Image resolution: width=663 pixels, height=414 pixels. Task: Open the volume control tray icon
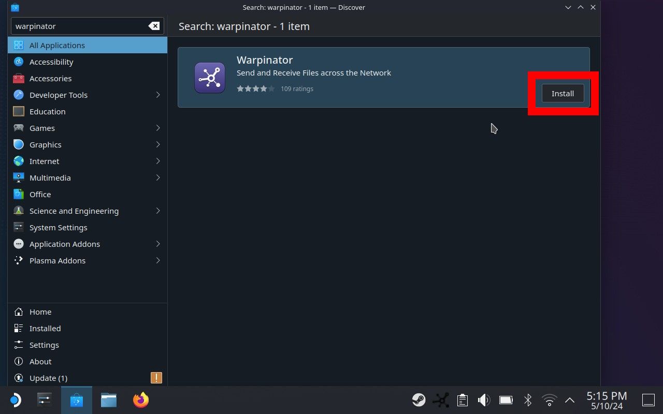[x=484, y=400]
